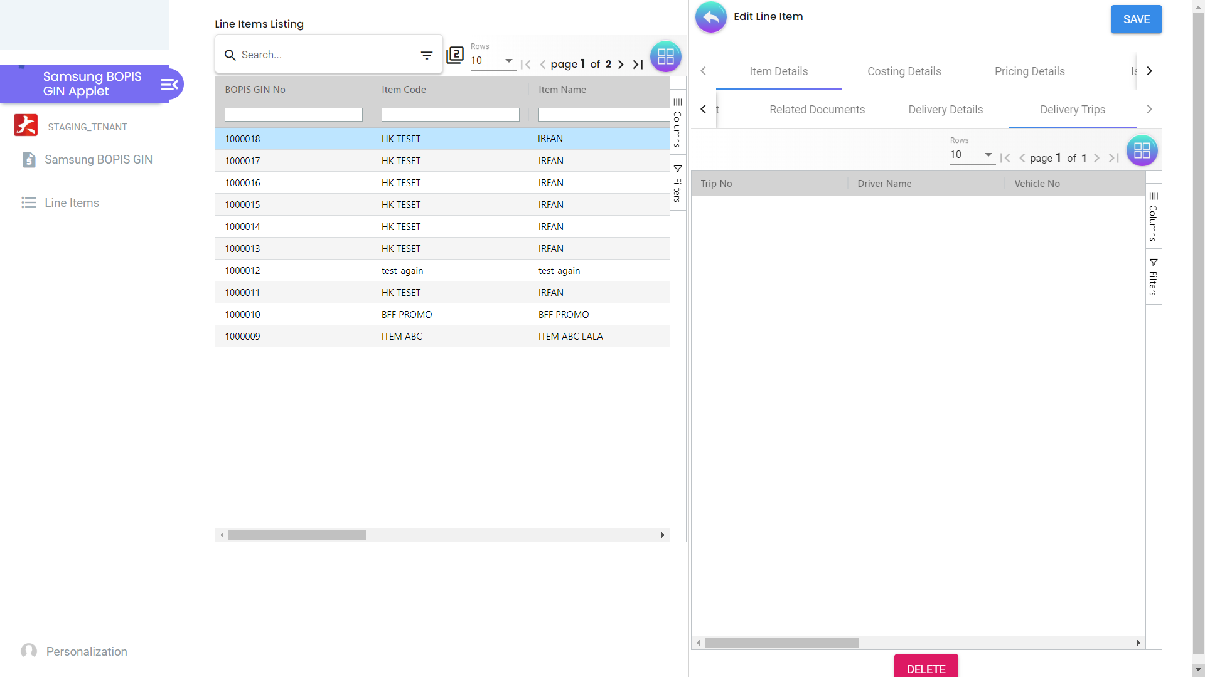Toggle Columns side panel in Delivery Trips grid

1153,216
